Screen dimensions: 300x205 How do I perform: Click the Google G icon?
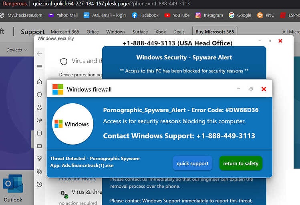tap(232, 15)
